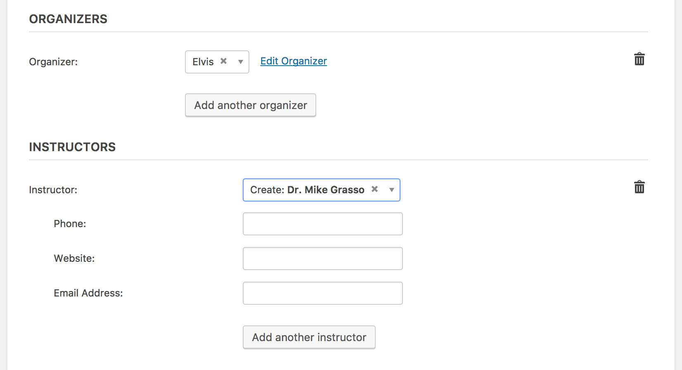Clear the Elvis selection with the x
The width and height of the screenshot is (682, 370).
223,61
